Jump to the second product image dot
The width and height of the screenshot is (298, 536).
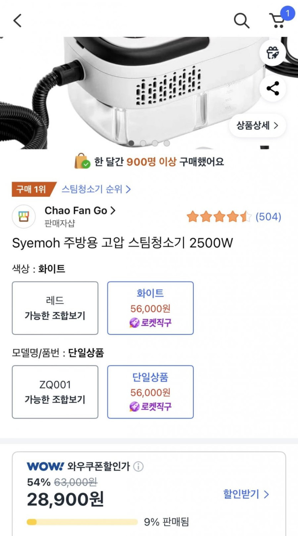click(143, 143)
